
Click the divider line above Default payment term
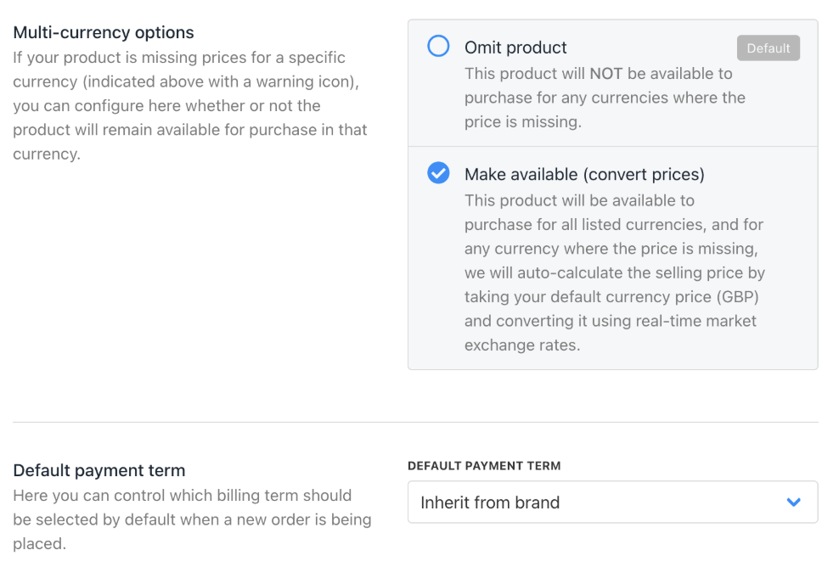[x=415, y=422]
